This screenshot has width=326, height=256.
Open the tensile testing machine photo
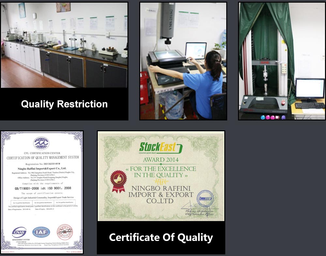click(282, 61)
